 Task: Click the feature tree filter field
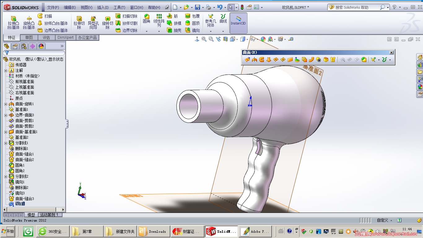(34, 53)
